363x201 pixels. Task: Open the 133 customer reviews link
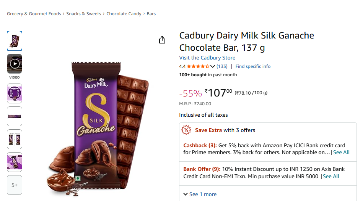222,66
